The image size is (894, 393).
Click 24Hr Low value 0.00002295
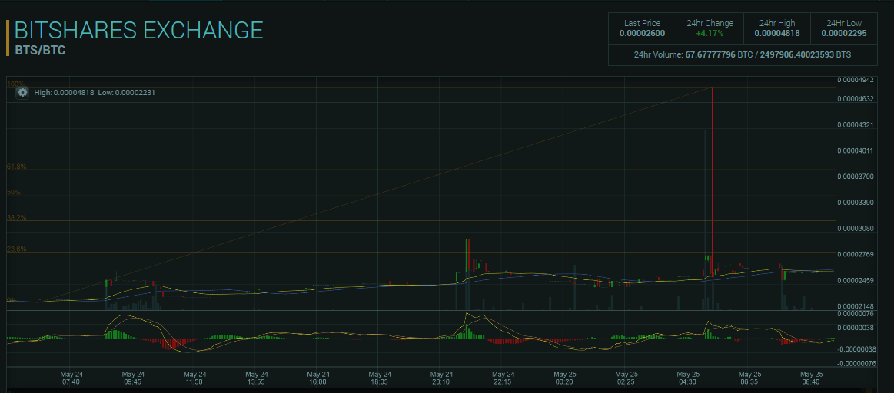(x=844, y=34)
